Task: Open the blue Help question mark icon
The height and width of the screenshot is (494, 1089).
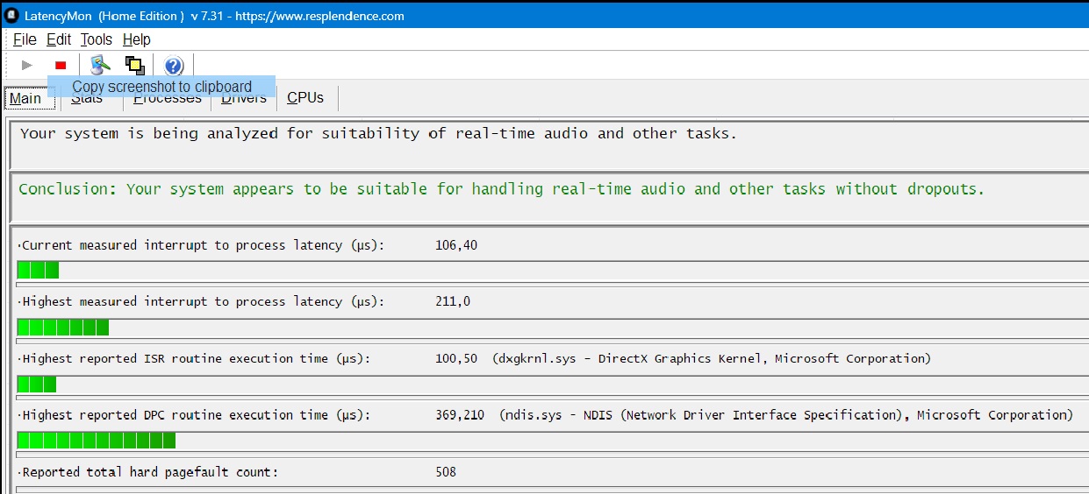Action: click(x=174, y=65)
